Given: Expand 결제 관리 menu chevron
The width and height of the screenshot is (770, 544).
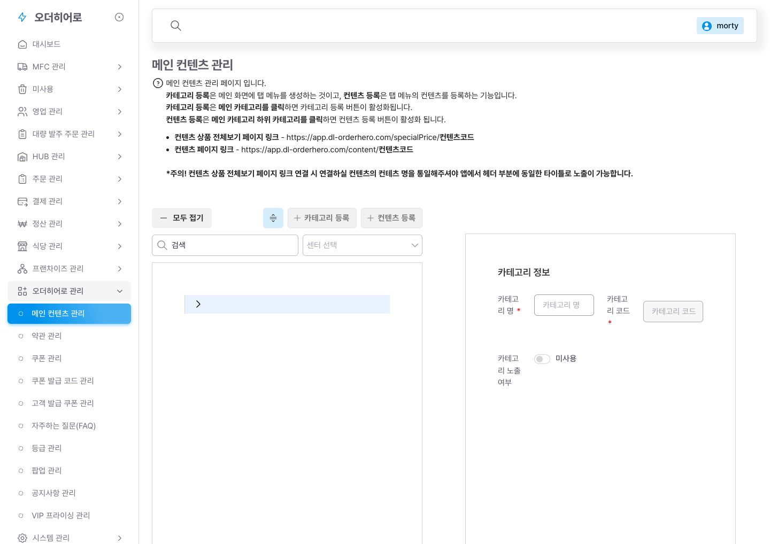Looking at the screenshot, I should pyautogui.click(x=120, y=201).
